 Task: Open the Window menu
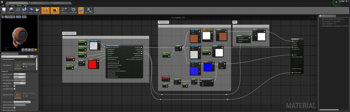pos(19,6)
